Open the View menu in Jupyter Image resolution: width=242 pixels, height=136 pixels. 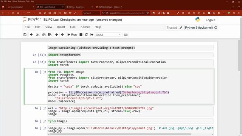[49, 27]
